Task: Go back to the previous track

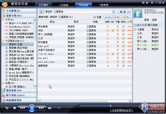Action: pyautogui.click(x=22, y=108)
